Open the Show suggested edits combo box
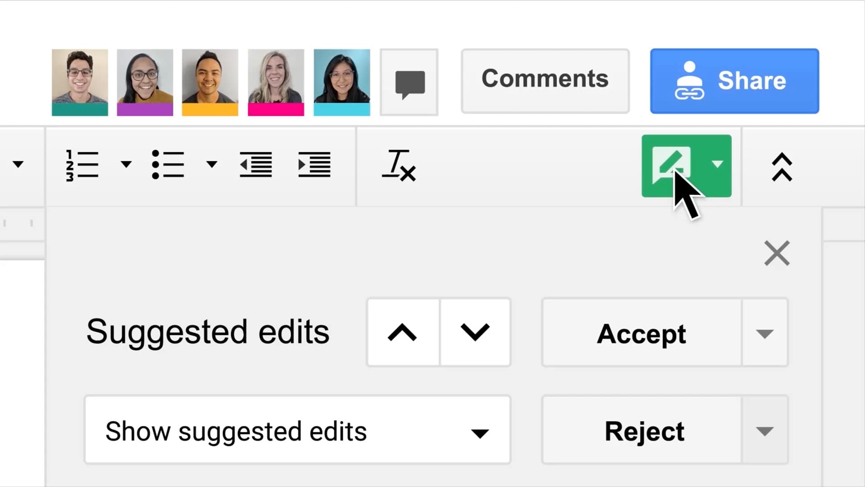The height and width of the screenshot is (487, 865). (x=297, y=430)
